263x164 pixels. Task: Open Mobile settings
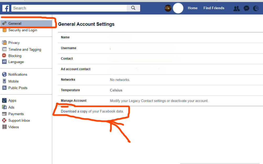(x=13, y=81)
